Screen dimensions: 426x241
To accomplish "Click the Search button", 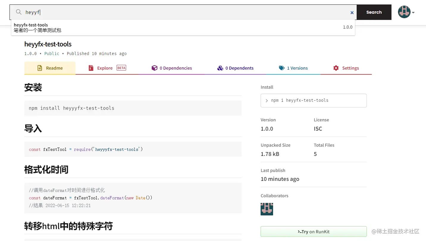I will click(x=374, y=12).
